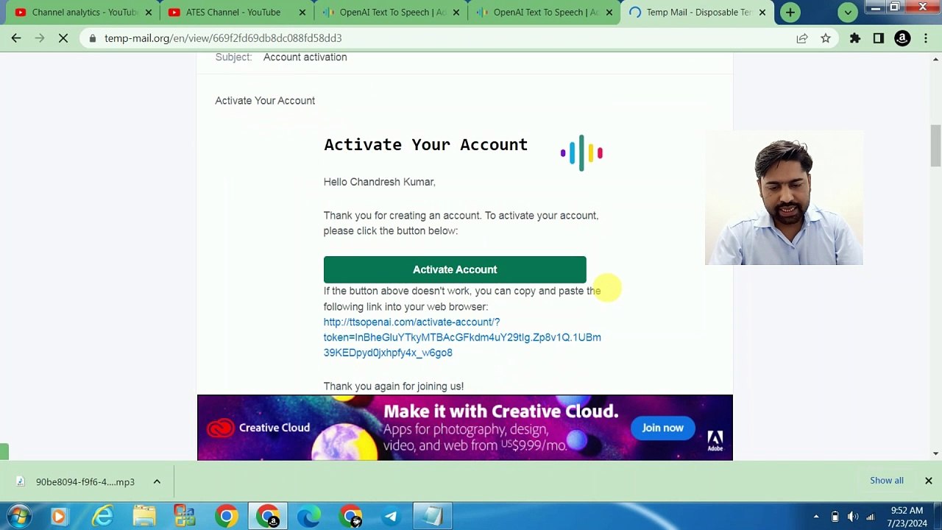The image size is (942, 530).
Task: Open the first Chrome taskbar icon
Action: coord(227,516)
